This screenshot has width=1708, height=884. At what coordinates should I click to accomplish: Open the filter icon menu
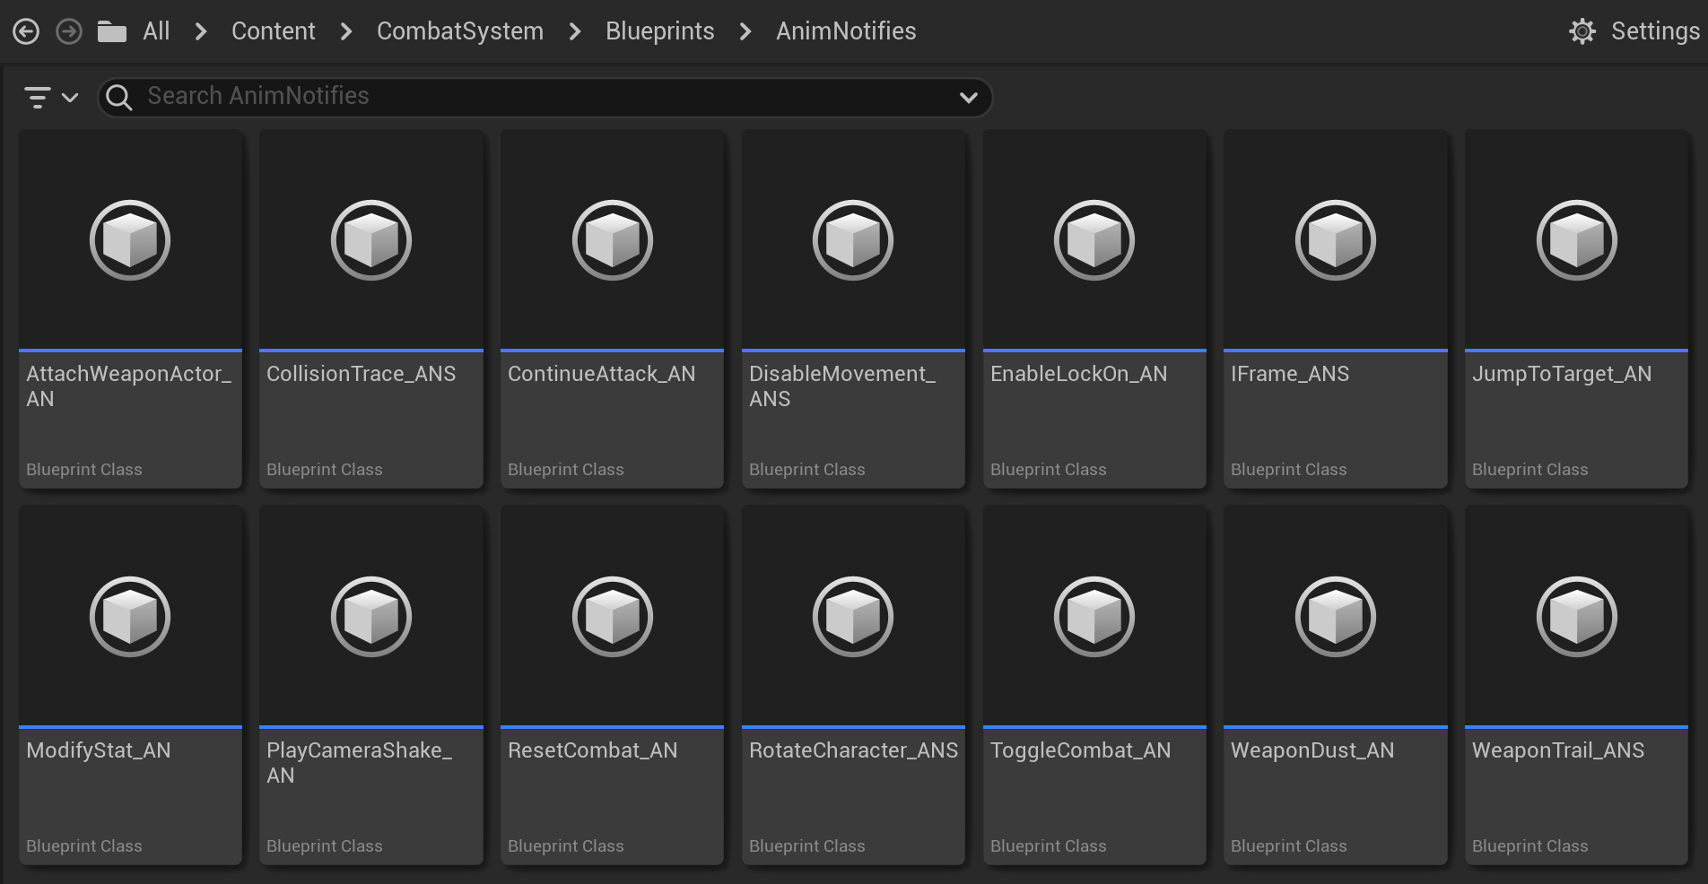pyautogui.click(x=38, y=97)
